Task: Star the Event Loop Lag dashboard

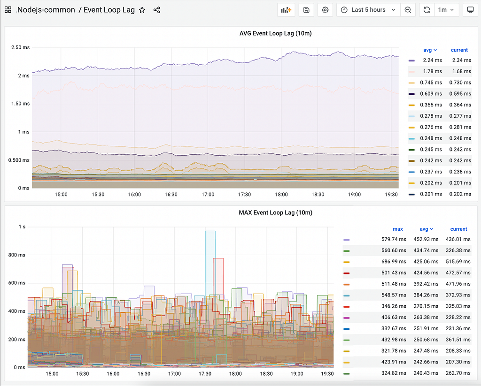Action: (x=142, y=10)
